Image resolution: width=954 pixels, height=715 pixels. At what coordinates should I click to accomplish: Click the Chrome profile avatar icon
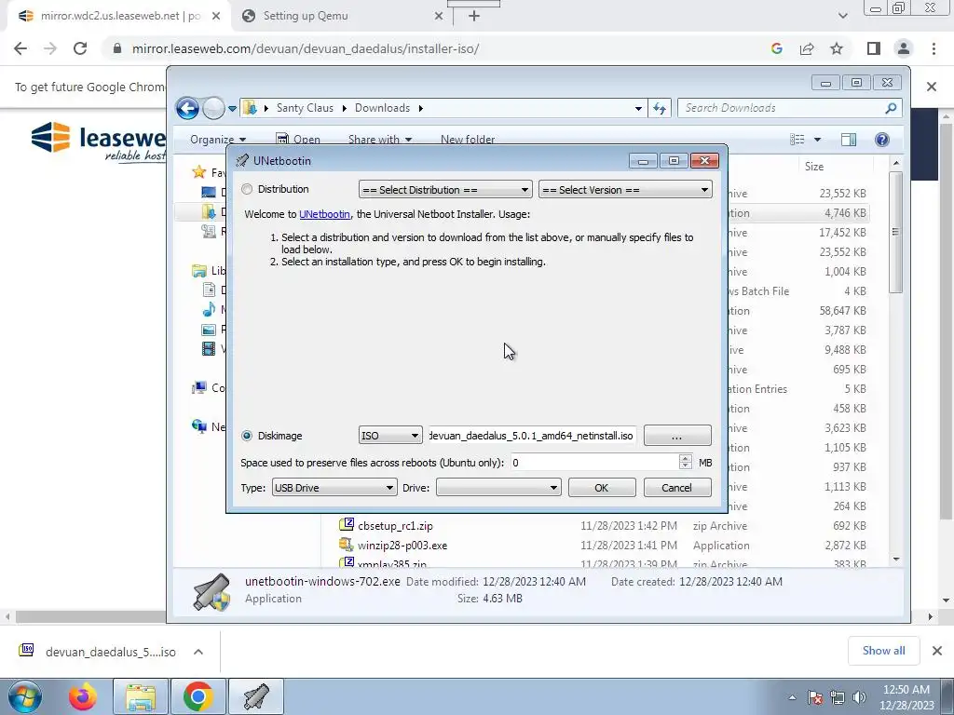click(904, 48)
